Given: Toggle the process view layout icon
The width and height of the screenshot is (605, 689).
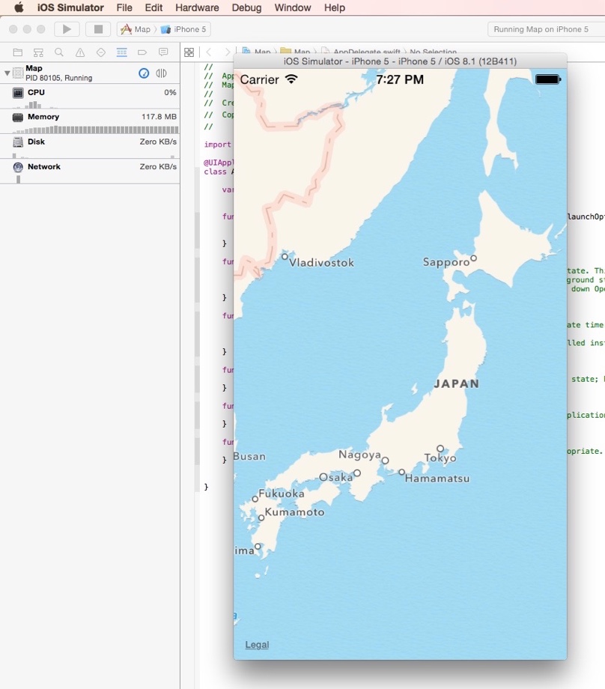Looking at the screenshot, I should pos(161,73).
